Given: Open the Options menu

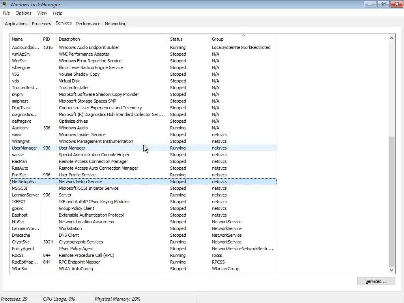Looking at the screenshot, I should (x=23, y=13).
